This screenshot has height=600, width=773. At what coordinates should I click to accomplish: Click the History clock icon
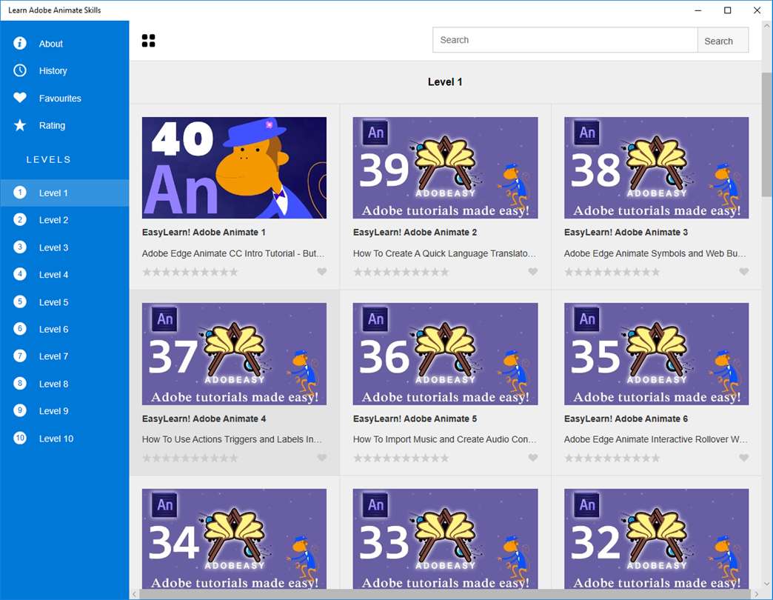(x=20, y=70)
